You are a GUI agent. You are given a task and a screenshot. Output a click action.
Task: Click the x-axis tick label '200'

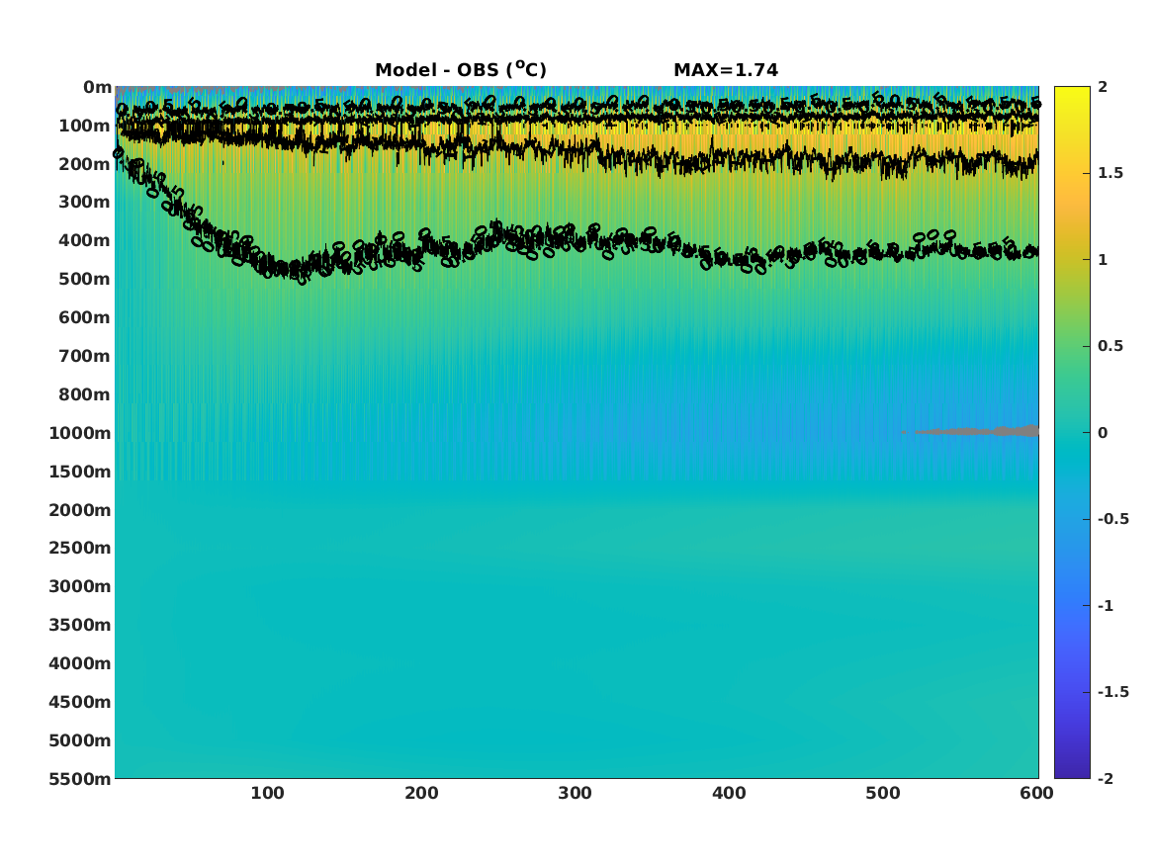[x=421, y=793]
